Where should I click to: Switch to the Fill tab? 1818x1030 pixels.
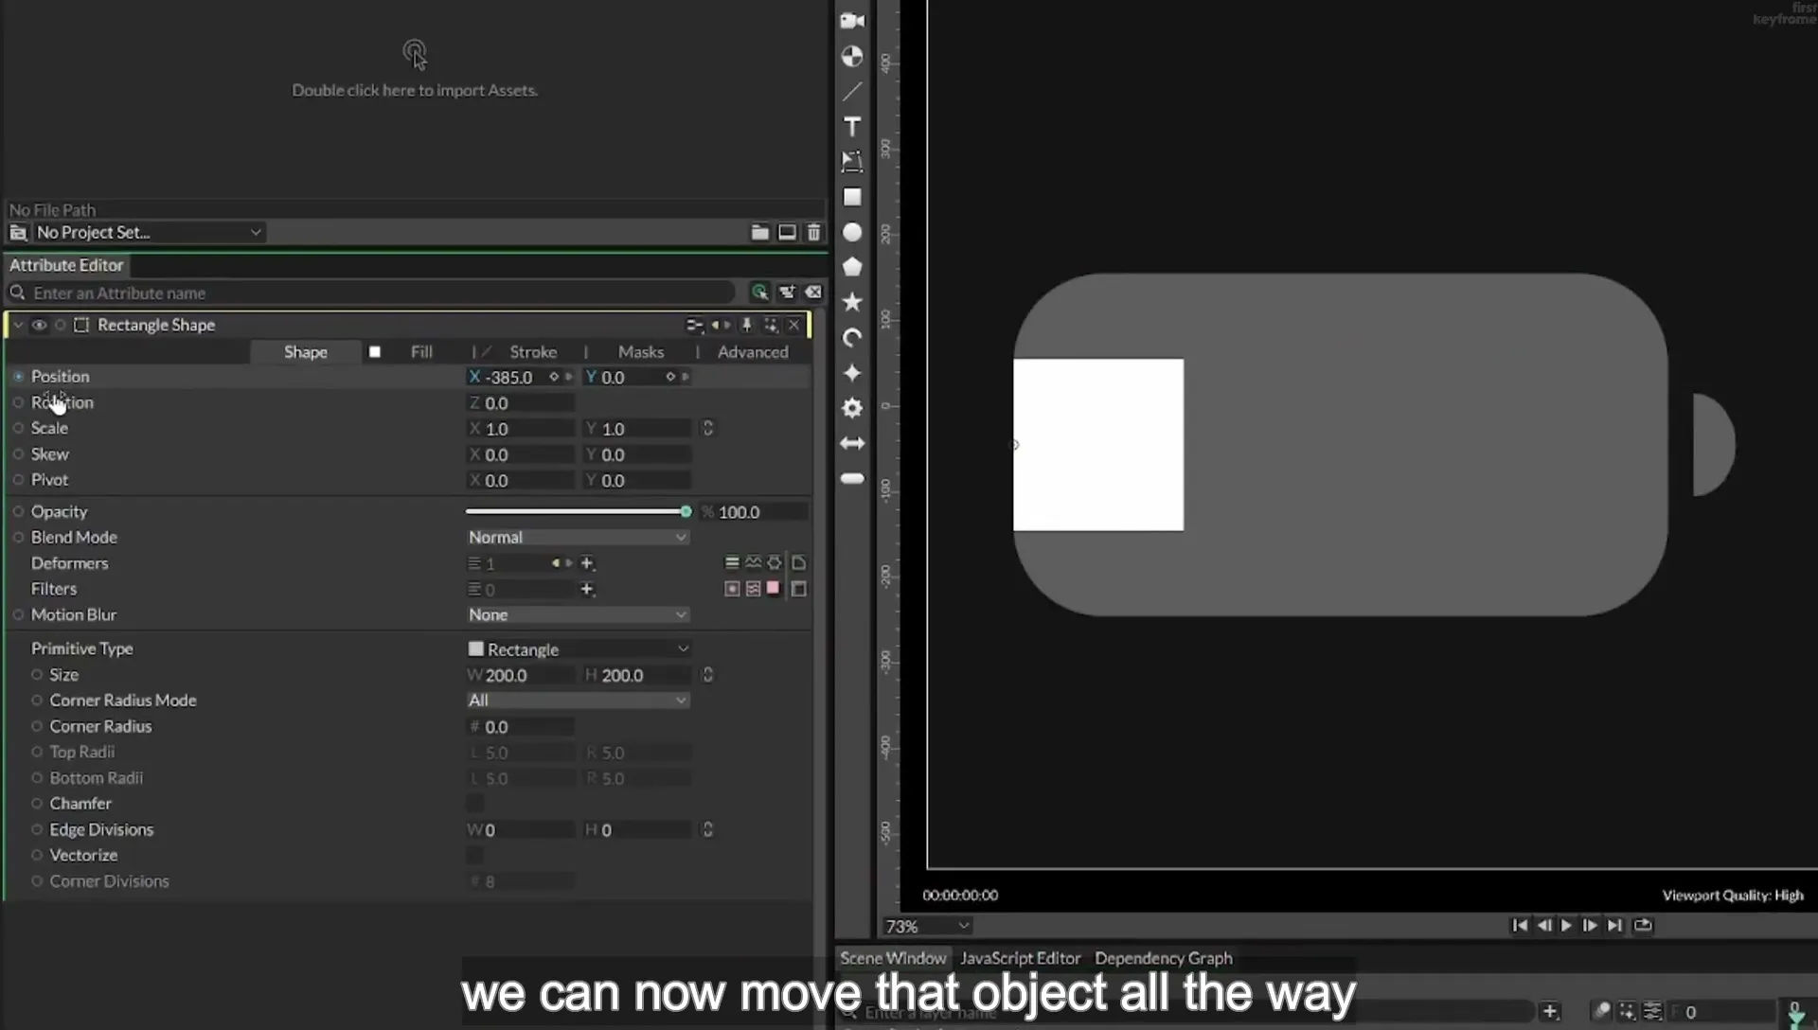421,352
